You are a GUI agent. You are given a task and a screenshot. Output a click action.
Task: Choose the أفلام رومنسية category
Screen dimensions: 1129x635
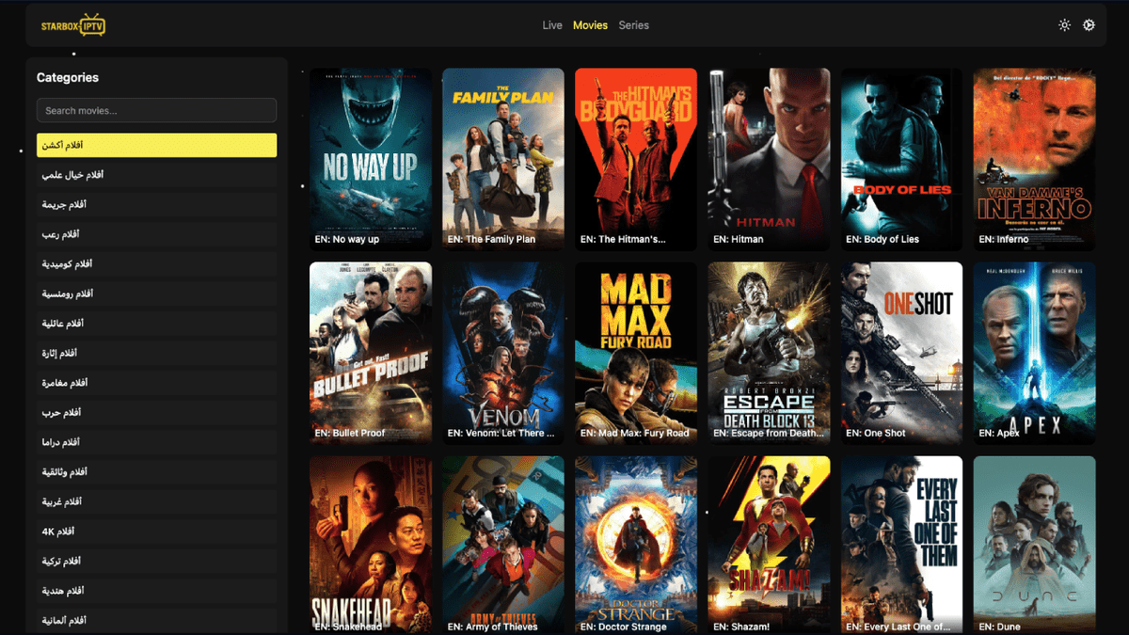[156, 294]
